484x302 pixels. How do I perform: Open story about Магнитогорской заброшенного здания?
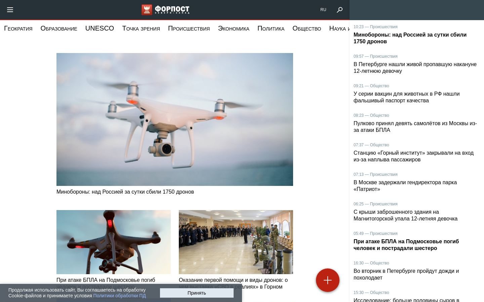click(x=405, y=215)
